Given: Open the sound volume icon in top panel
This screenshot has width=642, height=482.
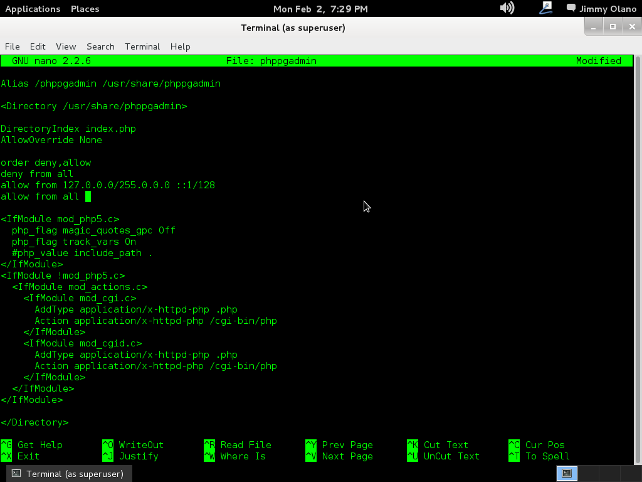Looking at the screenshot, I should point(507,8).
